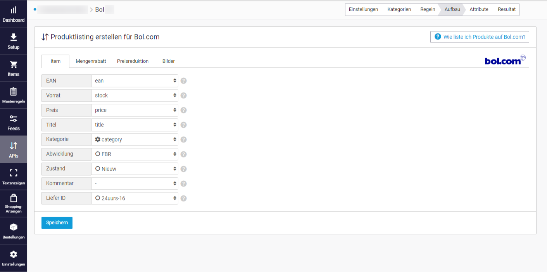Switch to the Item tab

tap(55, 61)
